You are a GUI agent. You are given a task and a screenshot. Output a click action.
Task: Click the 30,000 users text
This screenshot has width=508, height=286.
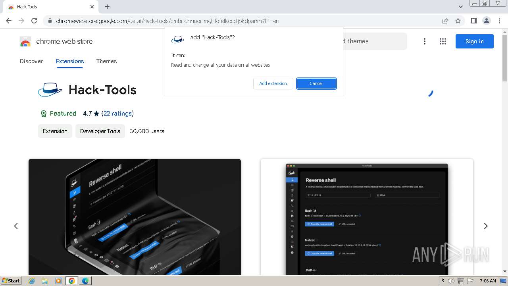pos(147,131)
